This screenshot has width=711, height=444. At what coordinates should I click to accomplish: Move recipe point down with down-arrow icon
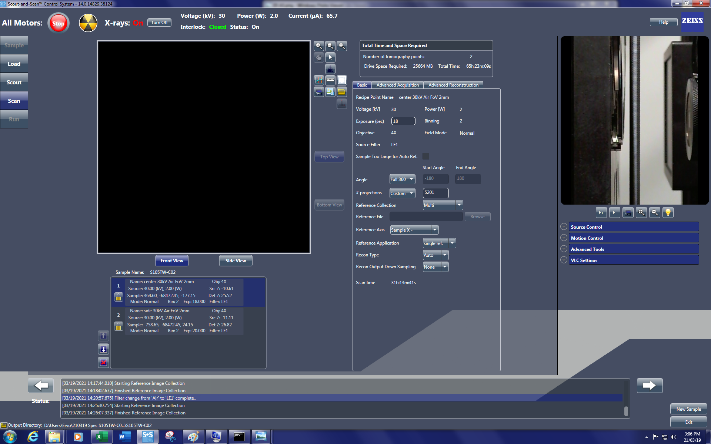(x=103, y=349)
